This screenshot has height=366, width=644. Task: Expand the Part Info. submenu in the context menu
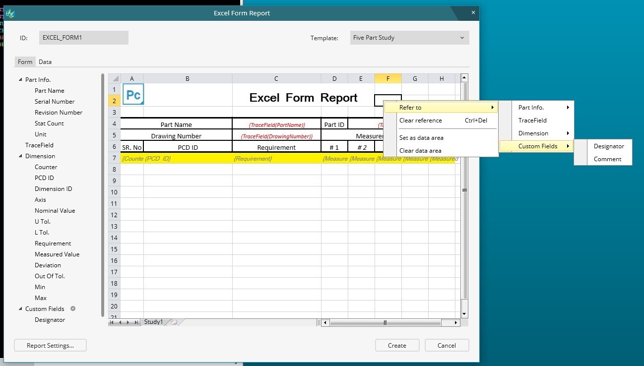point(543,107)
